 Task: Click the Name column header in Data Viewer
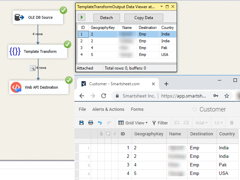(x=127, y=28)
